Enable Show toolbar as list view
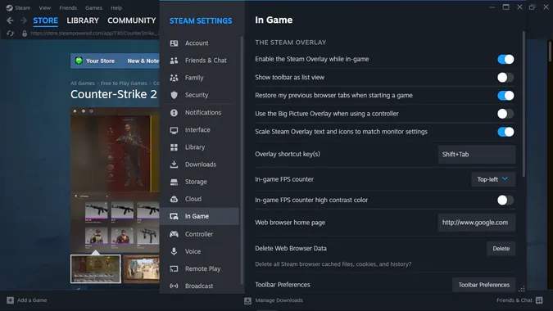Viewport: 553px width, 311px height. click(x=505, y=77)
